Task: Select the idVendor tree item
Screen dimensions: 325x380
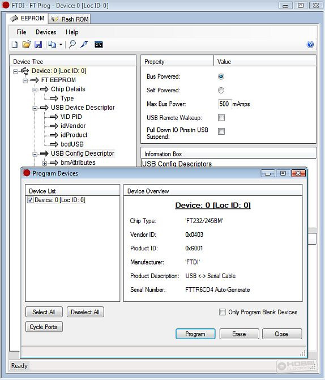Action: 73,126
